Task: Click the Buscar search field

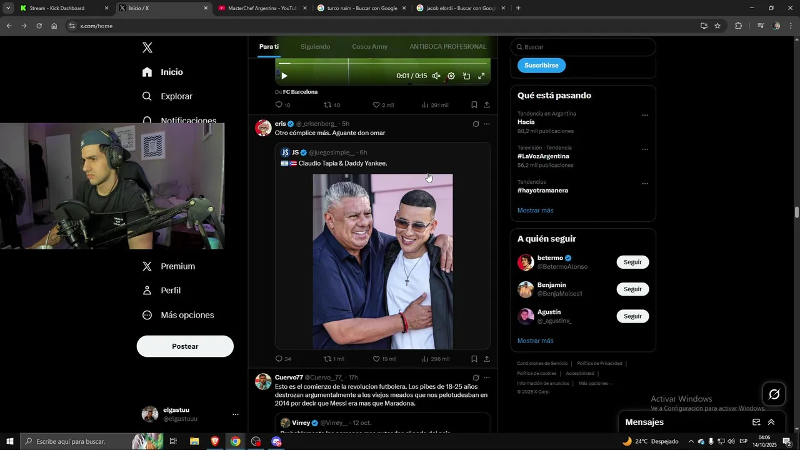Action: [x=583, y=47]
